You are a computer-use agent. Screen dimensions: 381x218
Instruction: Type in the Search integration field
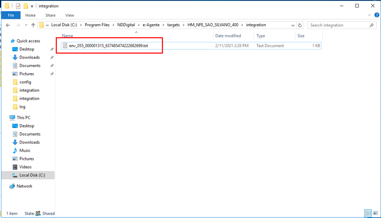337,25
